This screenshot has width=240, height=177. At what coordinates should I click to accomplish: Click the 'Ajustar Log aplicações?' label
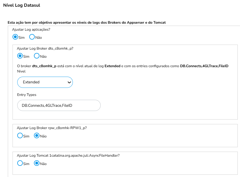[31, 30]
